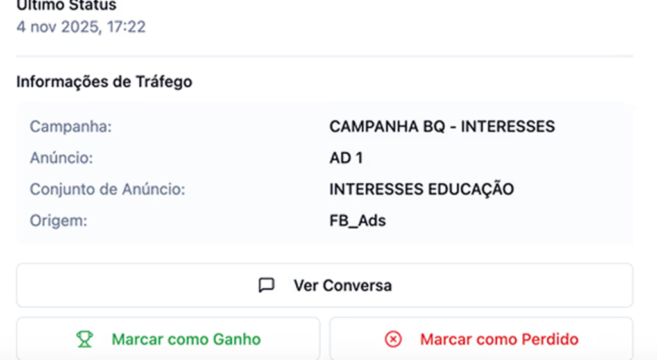Click the trophy icon
This screenshot has height=360, width=657.
(85, 339)
